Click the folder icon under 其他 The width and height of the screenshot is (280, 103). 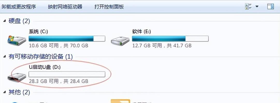tap(120, 101)
